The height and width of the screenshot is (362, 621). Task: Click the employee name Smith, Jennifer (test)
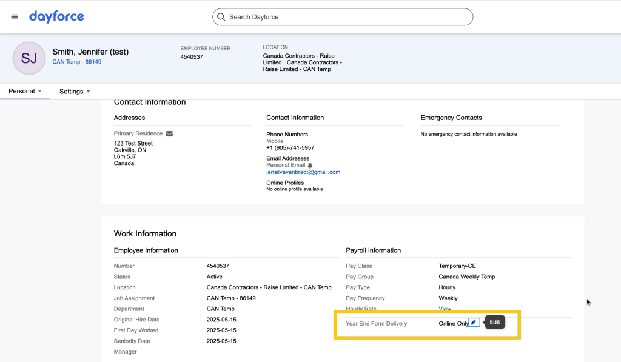tap(90, 52)
